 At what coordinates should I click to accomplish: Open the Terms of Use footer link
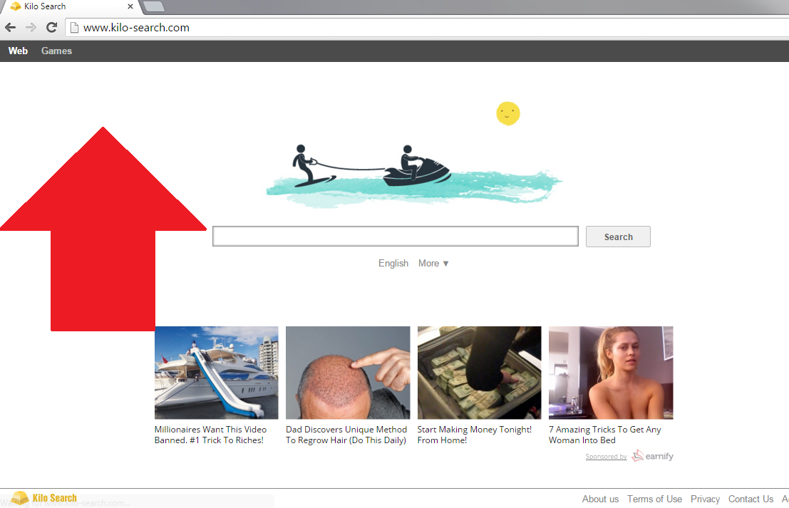click(654, 499)
